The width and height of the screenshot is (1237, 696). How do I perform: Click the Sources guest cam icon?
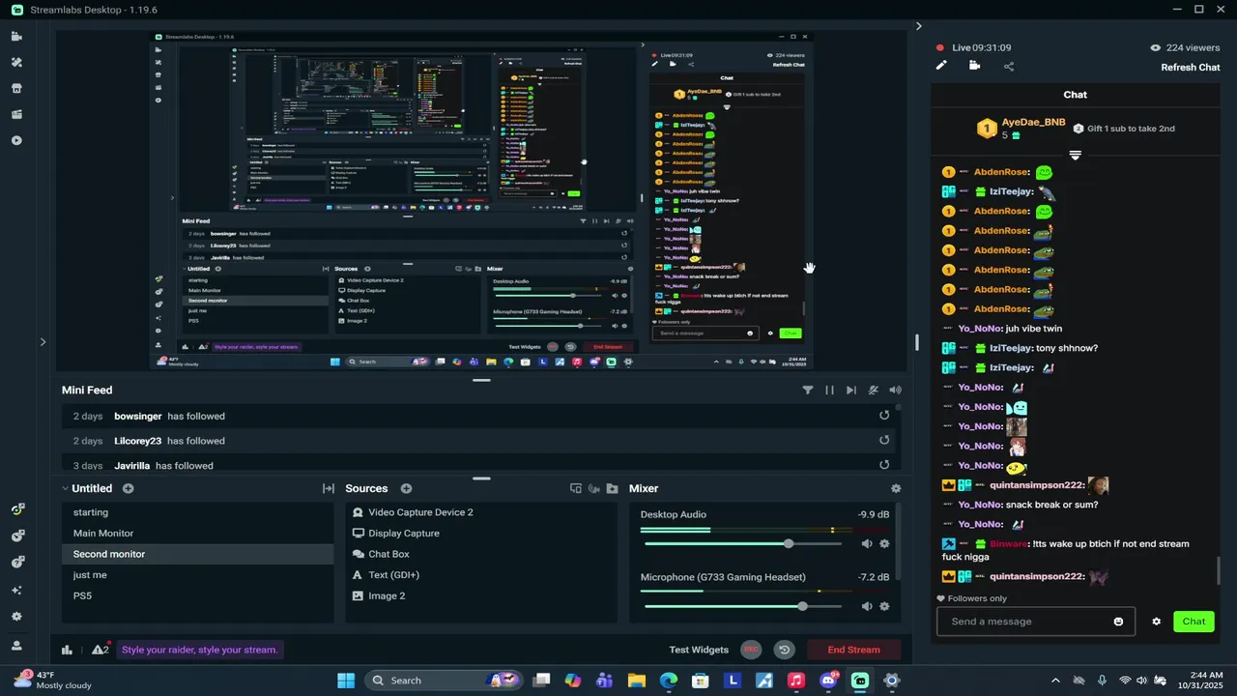point(594,489)
